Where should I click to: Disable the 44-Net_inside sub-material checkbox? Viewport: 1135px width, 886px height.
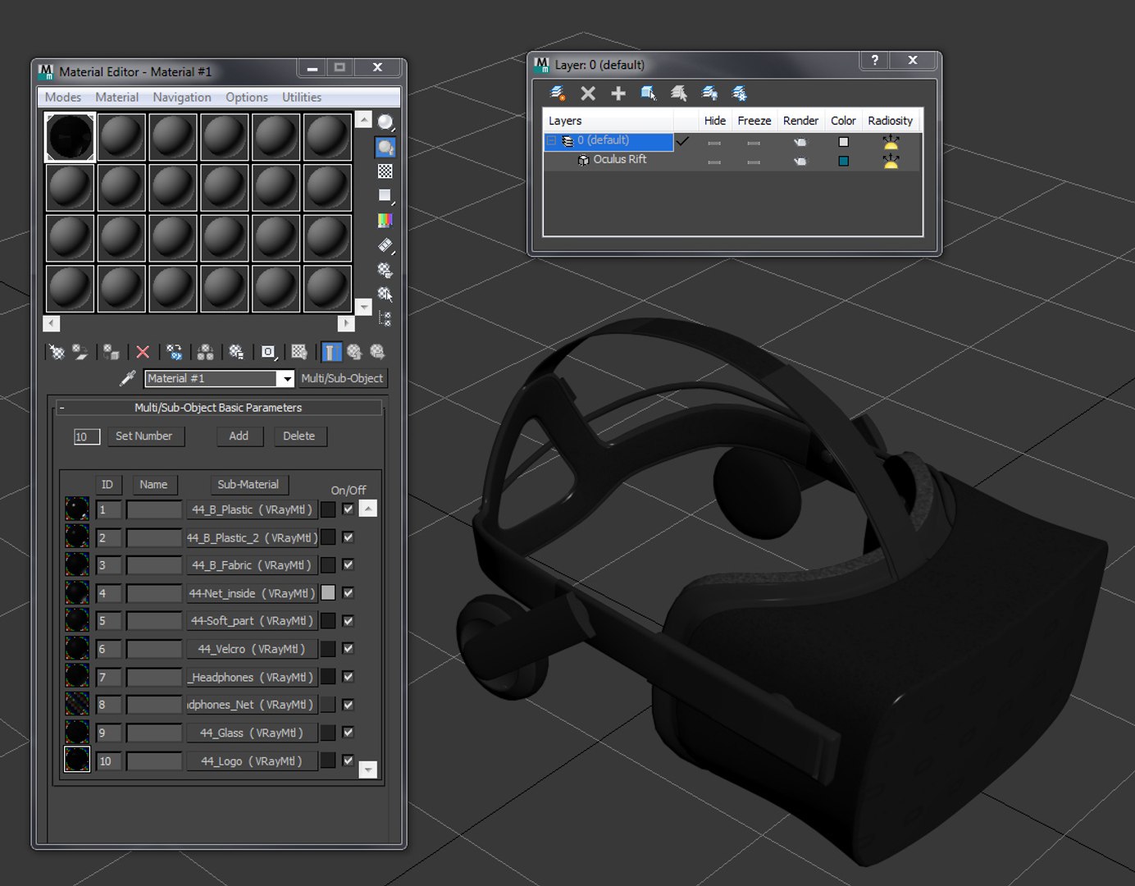pyautogui.click(x=349, y=593)
